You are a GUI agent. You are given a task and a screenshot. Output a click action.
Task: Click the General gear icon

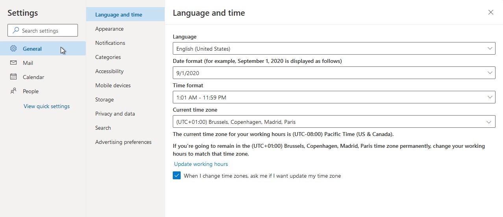click(13, 49)
